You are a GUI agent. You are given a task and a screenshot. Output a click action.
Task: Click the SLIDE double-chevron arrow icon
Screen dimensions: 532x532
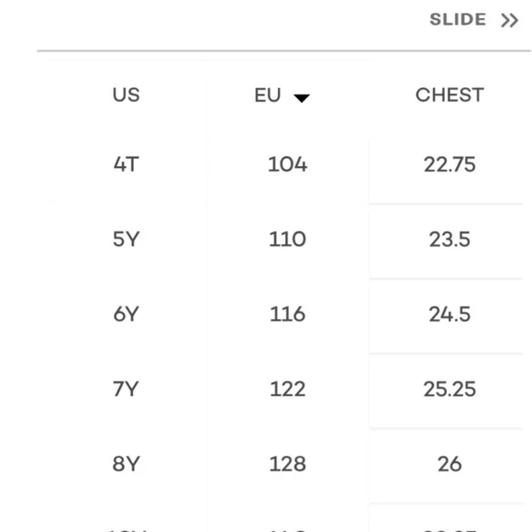(x=509, y=20)
